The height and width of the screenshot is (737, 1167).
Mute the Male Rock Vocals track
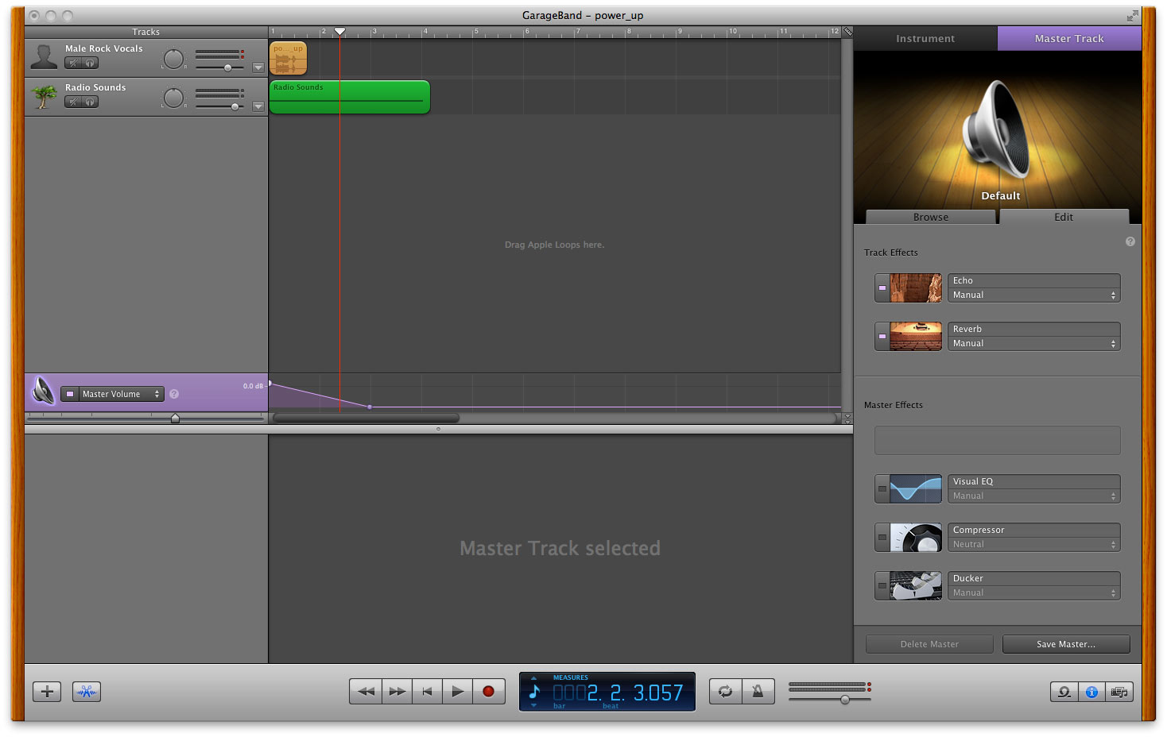pyautogui.click(x=73, y=63)
